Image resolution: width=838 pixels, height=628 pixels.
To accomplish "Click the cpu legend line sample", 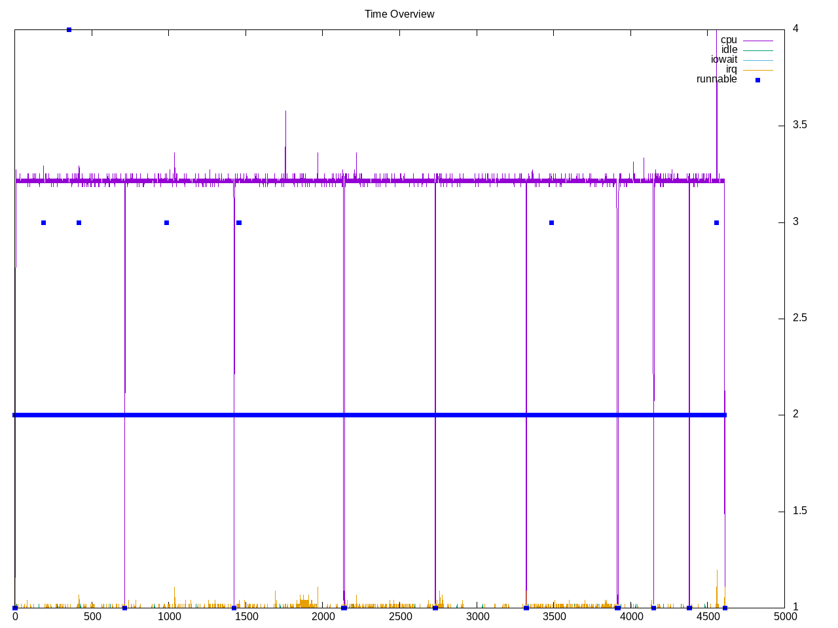I will pos(757,41).
